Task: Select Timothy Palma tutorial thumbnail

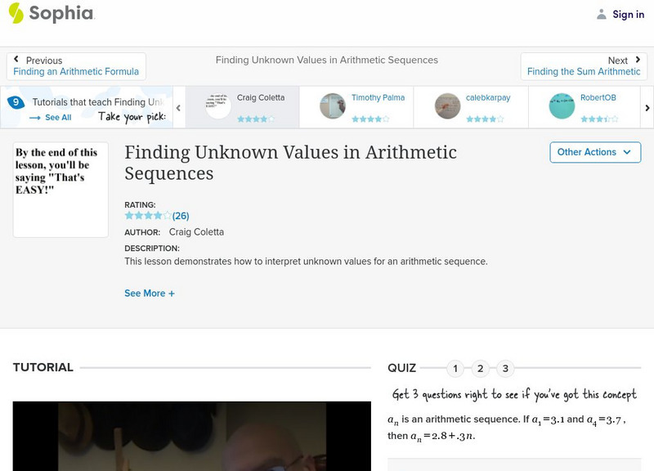Action: click(x=333, y=106)
